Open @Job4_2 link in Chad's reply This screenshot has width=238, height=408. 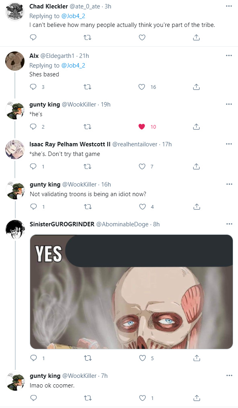[x=73, y=16]
